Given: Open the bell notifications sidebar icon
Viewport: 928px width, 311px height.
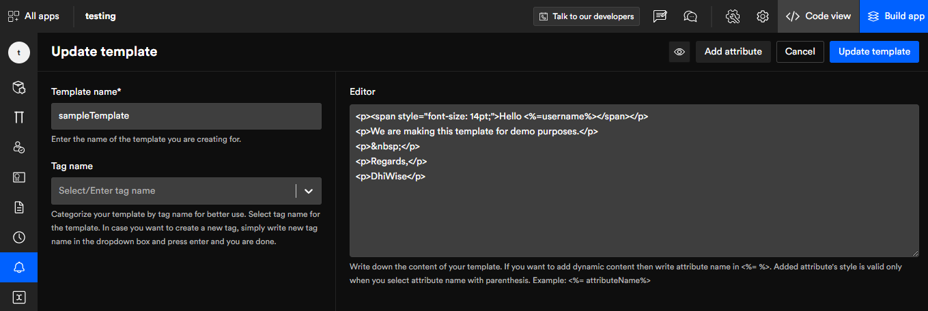Looking at the screenshot, I should point(19,267).
